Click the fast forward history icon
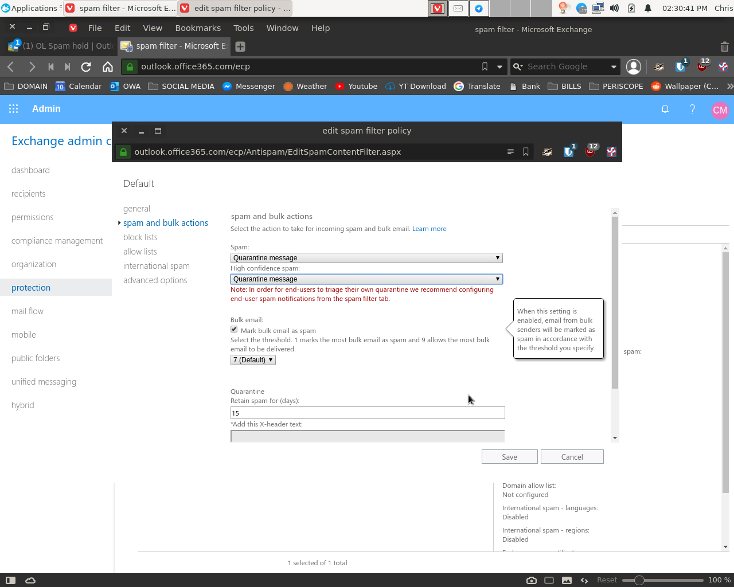The height and width of the screenshot is (587, 734). [67, 67]
